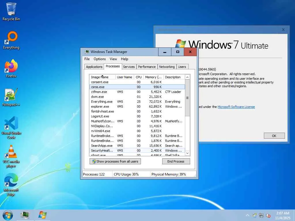Select the csrss.exe process
This screenshot has width=295, height=221.
pos(137,87)
